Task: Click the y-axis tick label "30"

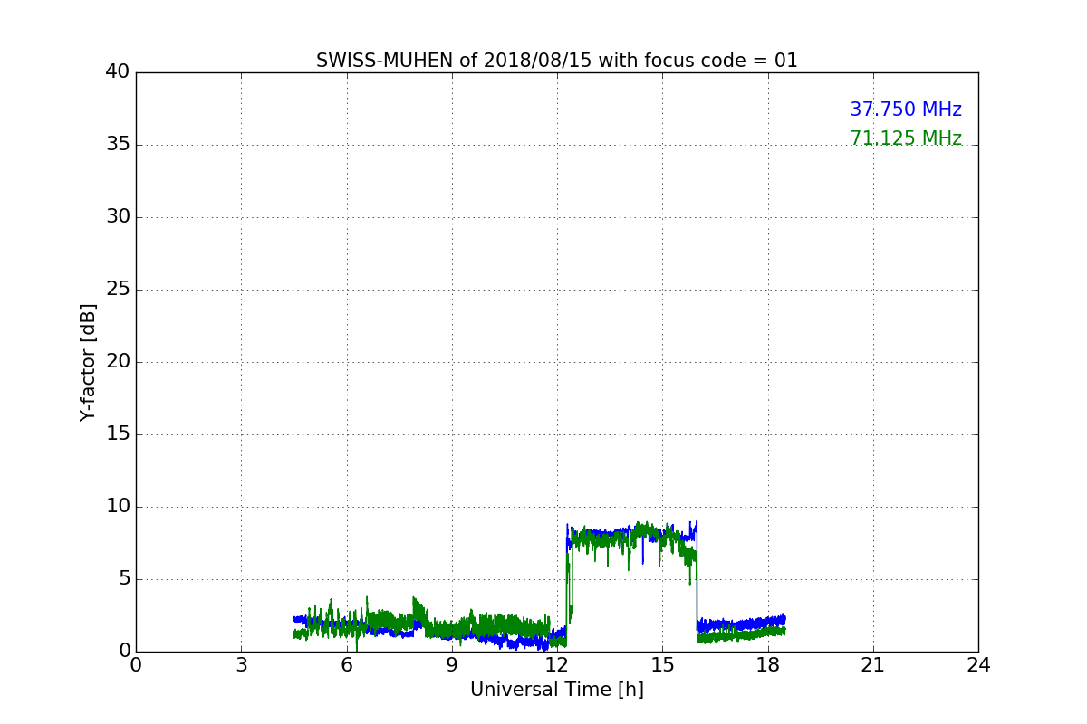Action: point(118,217)
